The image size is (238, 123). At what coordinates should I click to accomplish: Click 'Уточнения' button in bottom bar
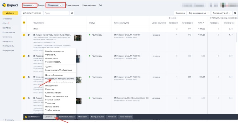point(112,117)
